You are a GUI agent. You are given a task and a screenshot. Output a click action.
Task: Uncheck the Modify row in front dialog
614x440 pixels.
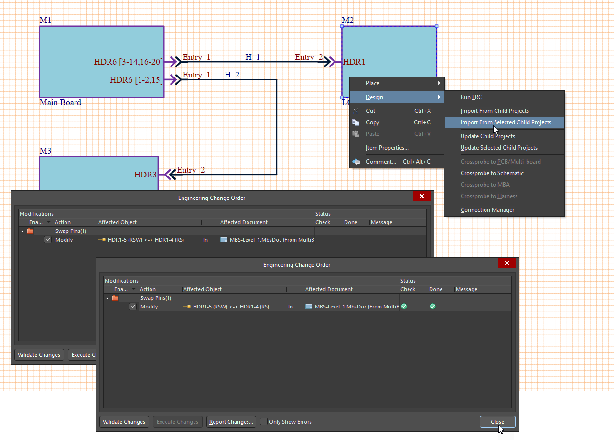coord(133,307)
